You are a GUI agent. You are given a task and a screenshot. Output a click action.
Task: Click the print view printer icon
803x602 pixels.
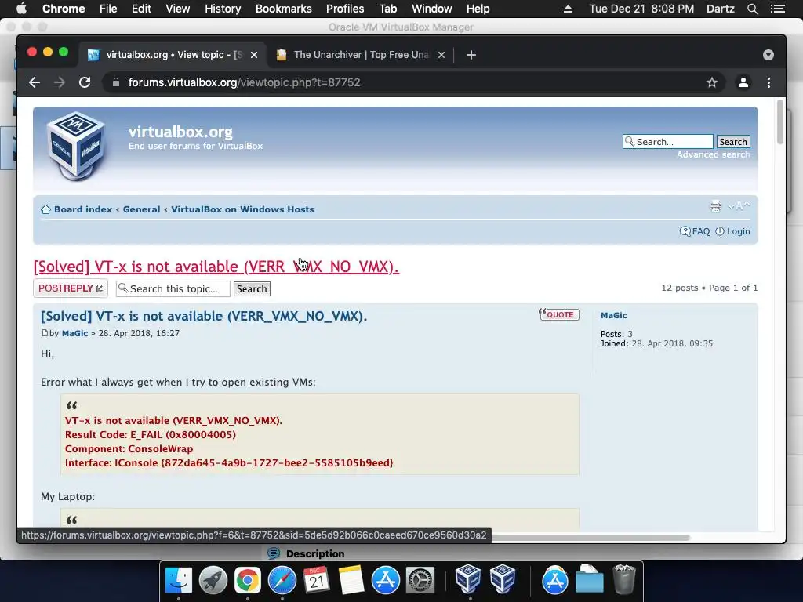715,206
